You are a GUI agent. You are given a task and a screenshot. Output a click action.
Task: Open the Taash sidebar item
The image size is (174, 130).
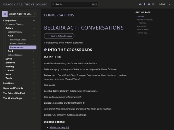tap(9, 78)
